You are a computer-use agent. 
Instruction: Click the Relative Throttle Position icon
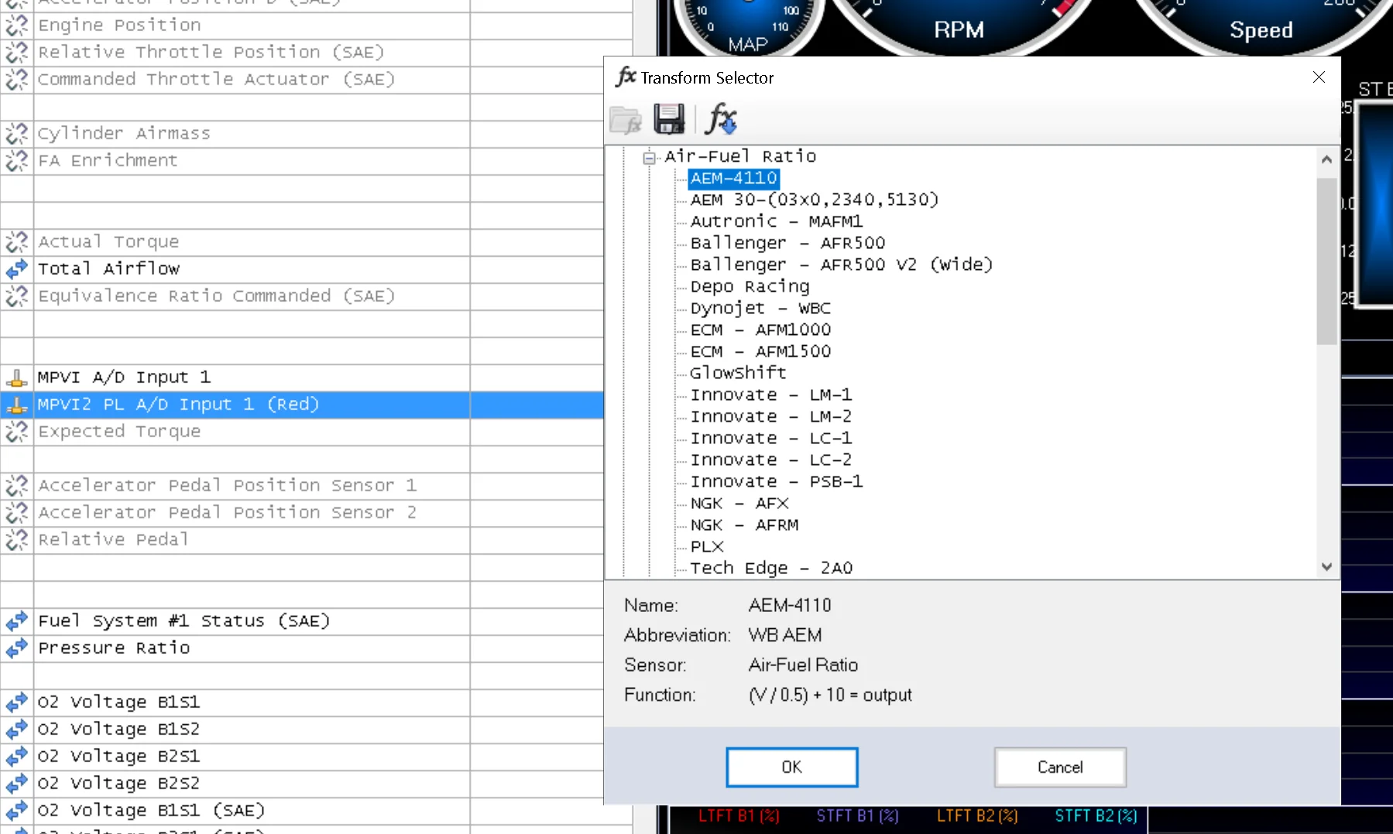click(x=17, y=53)
